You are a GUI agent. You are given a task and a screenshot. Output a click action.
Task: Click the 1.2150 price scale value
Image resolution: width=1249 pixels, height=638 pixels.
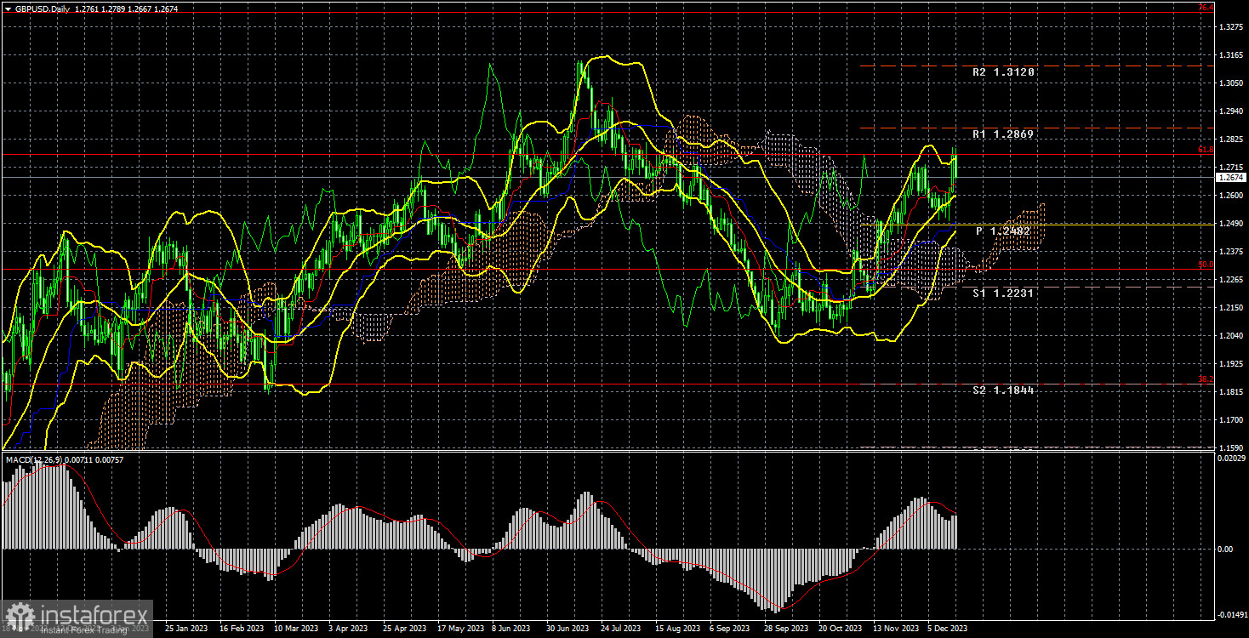pos(1229,308)
